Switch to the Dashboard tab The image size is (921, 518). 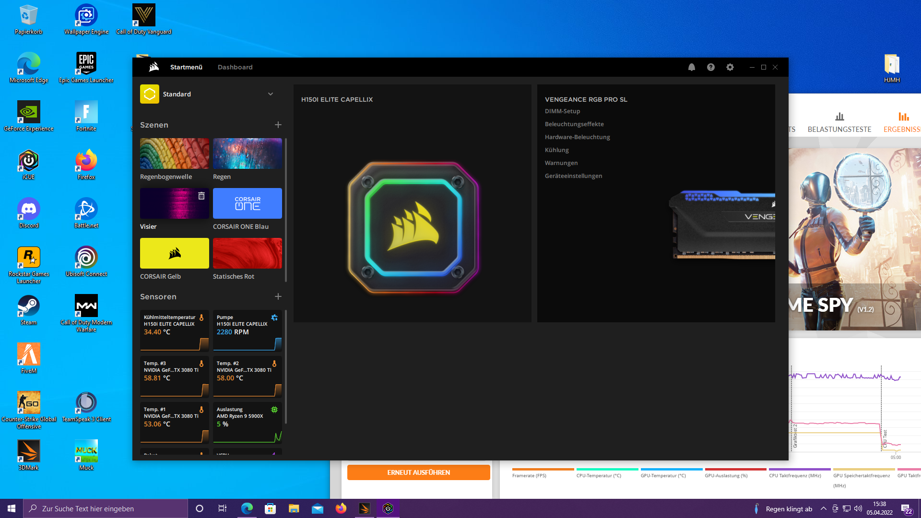pos(235,67)
